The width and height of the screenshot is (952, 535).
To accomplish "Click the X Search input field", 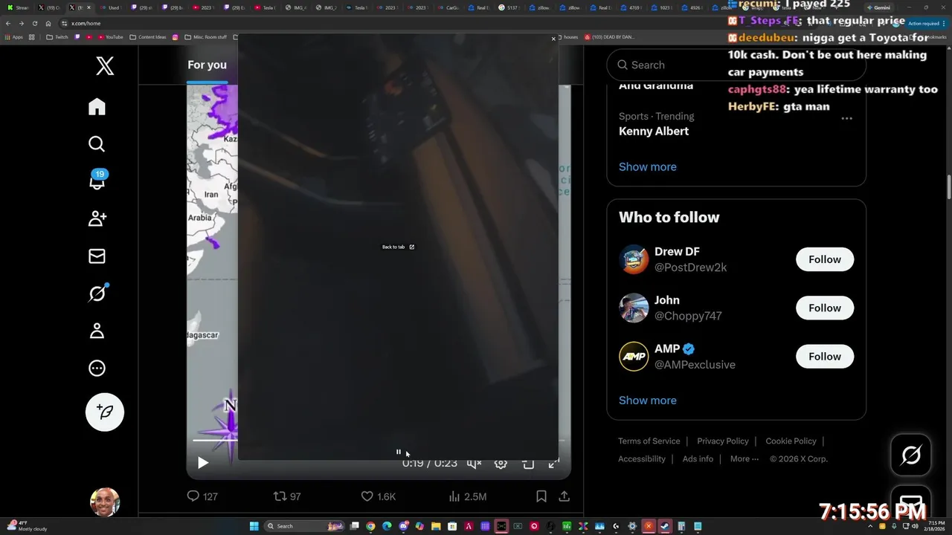I will (x=736, y=65).
